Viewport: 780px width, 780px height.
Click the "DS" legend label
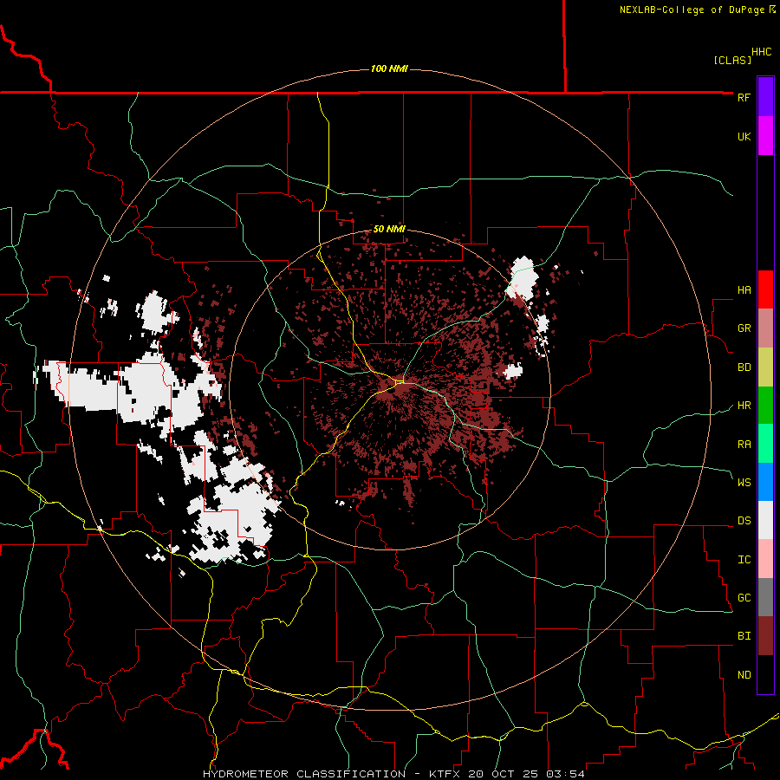[744, 521]
